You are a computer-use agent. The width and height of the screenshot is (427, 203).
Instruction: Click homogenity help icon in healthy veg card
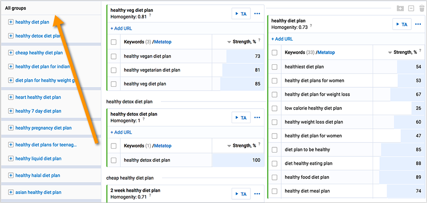coord(150,16)
